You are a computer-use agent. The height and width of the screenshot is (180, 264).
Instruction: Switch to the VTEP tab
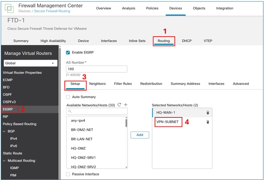click(208, 41)
